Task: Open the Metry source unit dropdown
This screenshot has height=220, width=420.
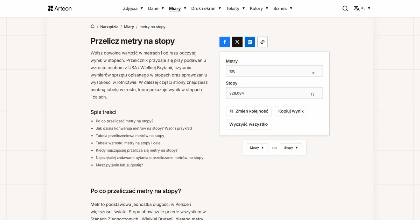Action: click(x=257, y=148)
